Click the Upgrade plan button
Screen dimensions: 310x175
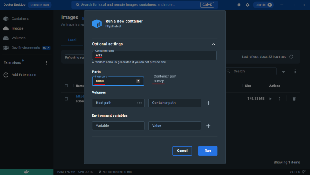[x=40, y=5]
